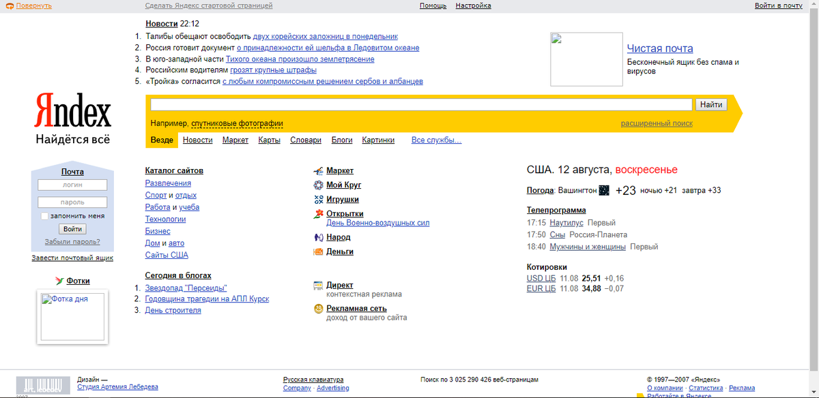Screen dimensions: 819x398
Task: Open 'Забыли пароль?' link
Action: 72,241
